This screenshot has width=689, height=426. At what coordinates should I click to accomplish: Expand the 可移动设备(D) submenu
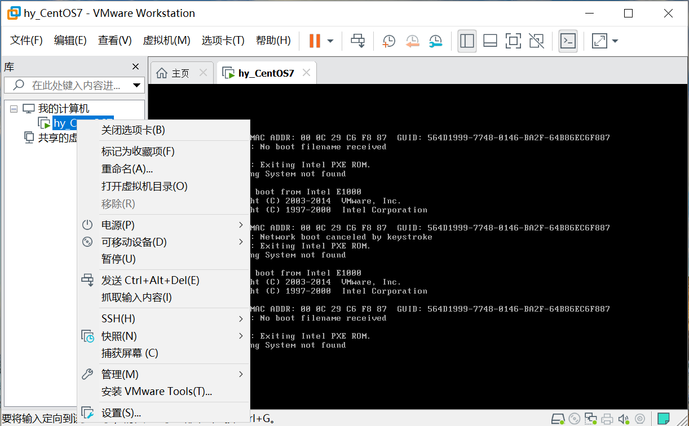[164, 242]
